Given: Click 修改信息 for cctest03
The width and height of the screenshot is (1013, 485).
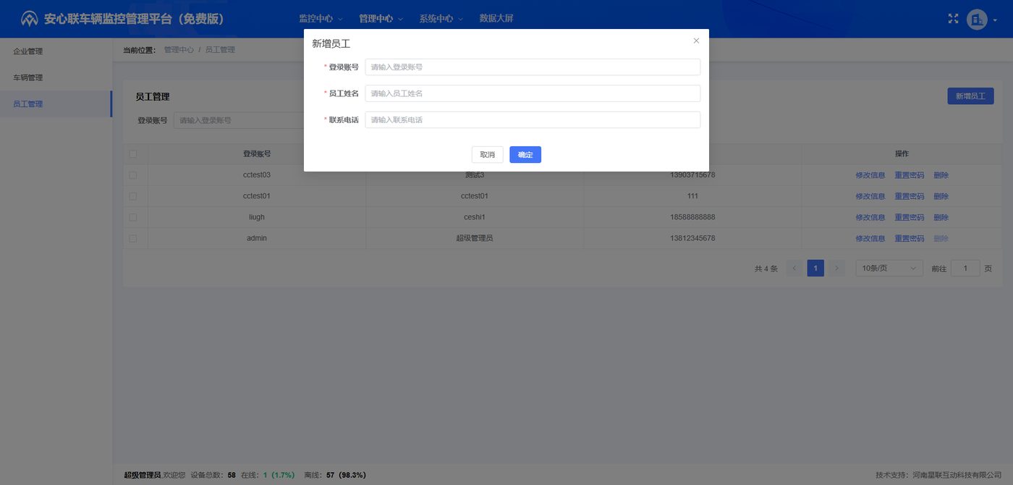Looking at the screenshot, I should point(870,175).
